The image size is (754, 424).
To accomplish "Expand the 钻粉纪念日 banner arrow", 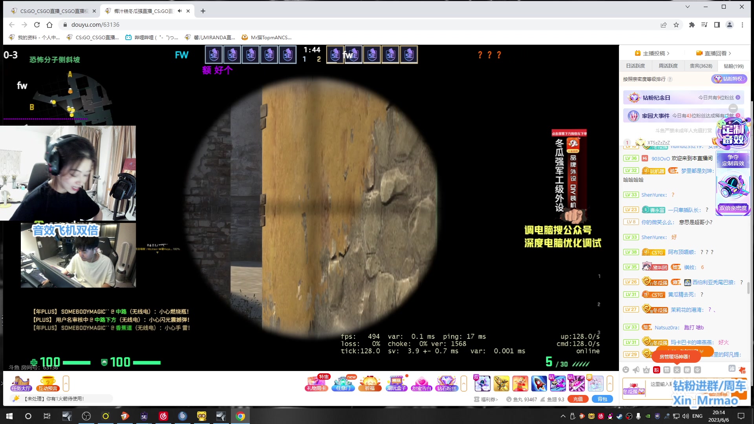I will [x=738, y=97].
